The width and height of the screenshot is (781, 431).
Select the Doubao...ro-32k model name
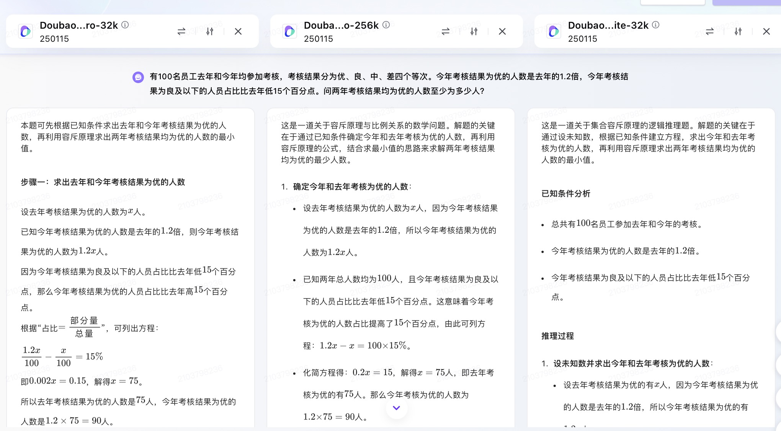[x=79, y=25]
